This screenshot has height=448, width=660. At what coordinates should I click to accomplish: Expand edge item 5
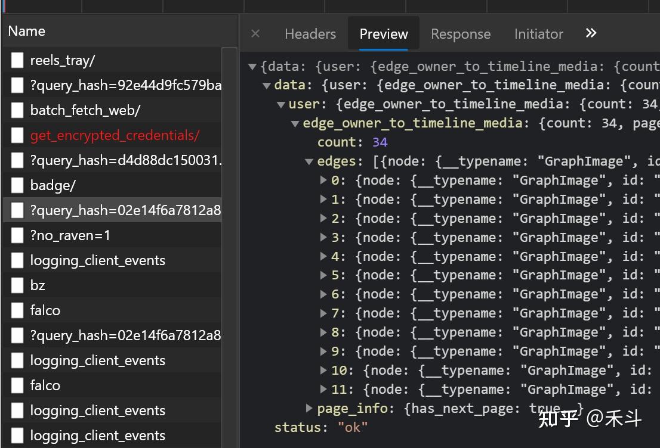(x=323, y=275)
